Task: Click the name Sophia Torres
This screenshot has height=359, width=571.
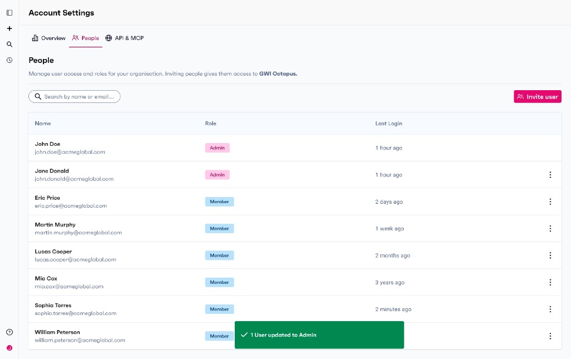Action: pos(53,305)
